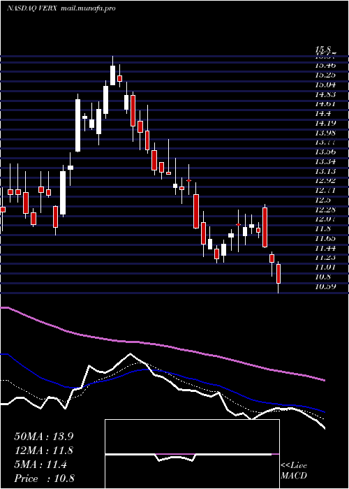The width and height of the screenshot is (349, 489).
Task: Select the 15.46 price axis label
Action: 325,66
